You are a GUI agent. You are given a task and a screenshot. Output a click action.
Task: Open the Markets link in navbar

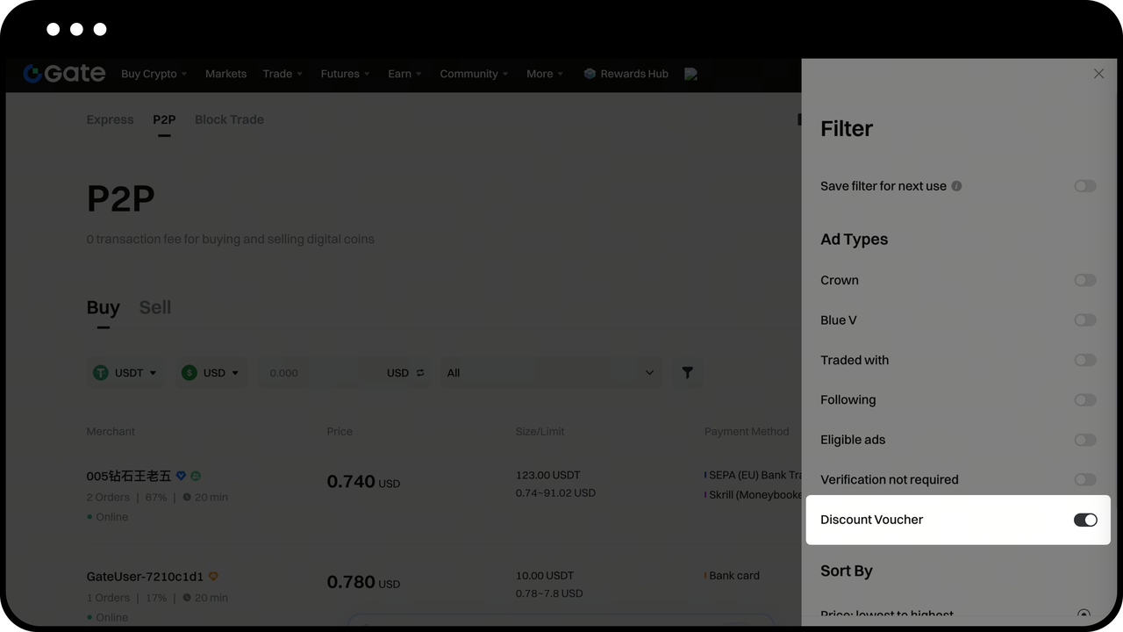(225, 74)
